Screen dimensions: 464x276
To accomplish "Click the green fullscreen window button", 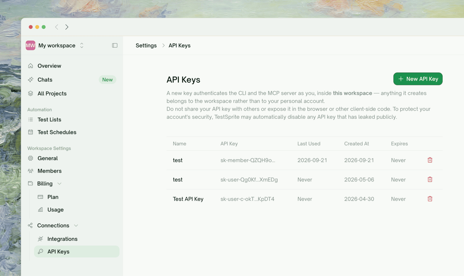I will (x=43, y=27).
